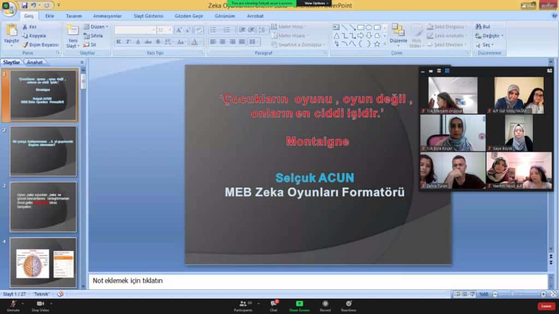The height and width of the screenshot is (314, 559).
Task: Open the Şekil Dolgusu fill dropdown
Action: (448, 27)
